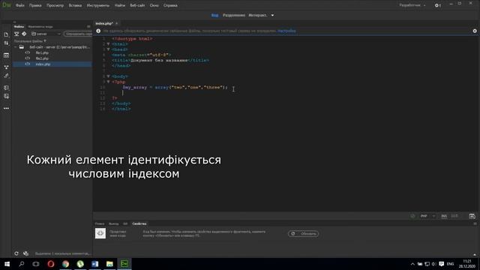The width and height of the screenshot is (480, 270).
Task: Click the no-errors status circle in status bar
Action: click(x=412, y=216)
